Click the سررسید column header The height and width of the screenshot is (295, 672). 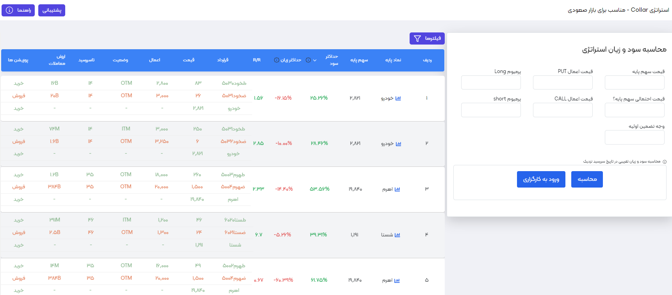[86, 60]
